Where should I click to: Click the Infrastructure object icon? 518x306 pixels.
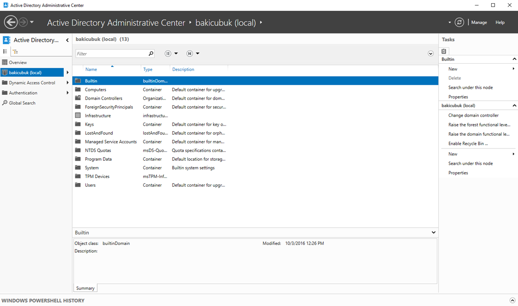78,115
